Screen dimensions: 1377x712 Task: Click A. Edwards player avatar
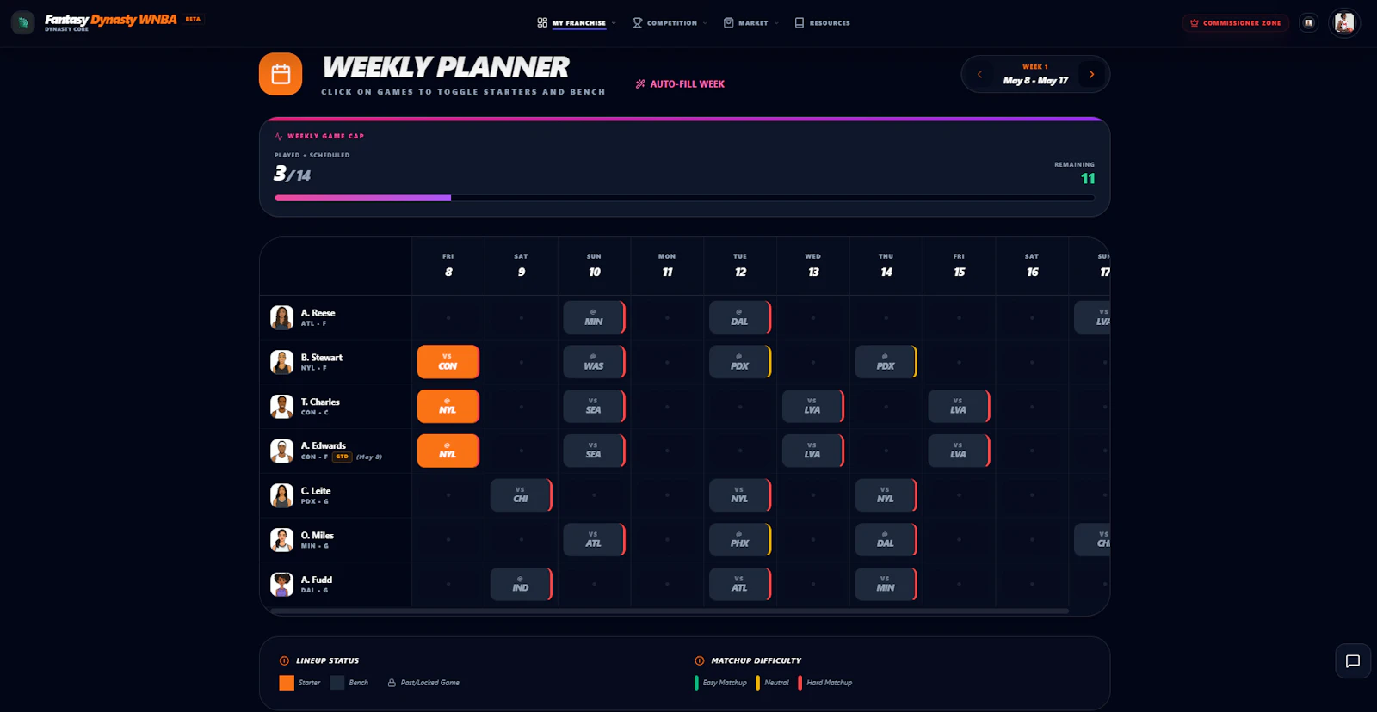tap(281, 451)
